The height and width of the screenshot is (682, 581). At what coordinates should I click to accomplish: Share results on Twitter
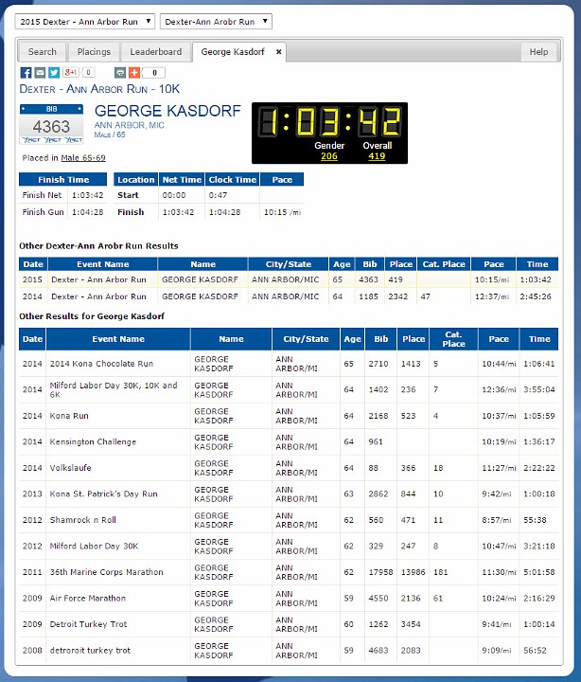(54, 72)
